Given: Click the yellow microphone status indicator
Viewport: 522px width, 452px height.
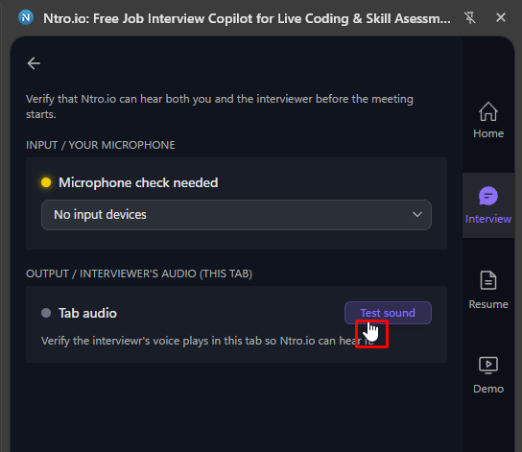Looking at the screenshot, I should (x=46, y=182).
